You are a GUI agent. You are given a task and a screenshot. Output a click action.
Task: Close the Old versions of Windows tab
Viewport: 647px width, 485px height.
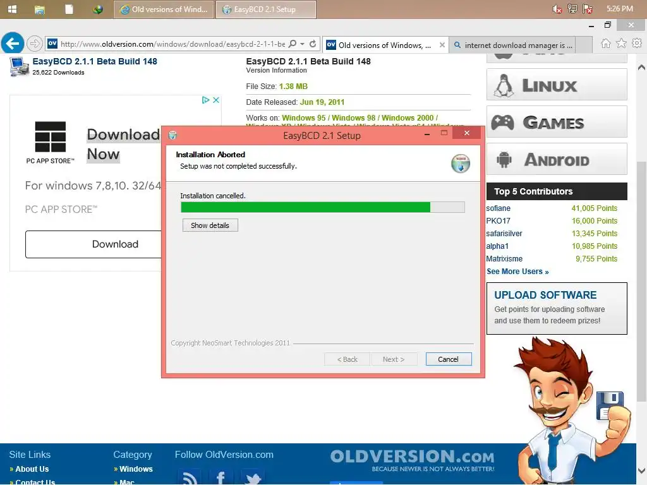[442, 45]
